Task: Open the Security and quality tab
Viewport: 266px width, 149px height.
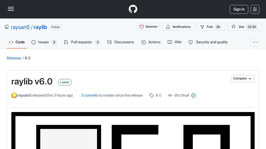Action: point(208,42)
